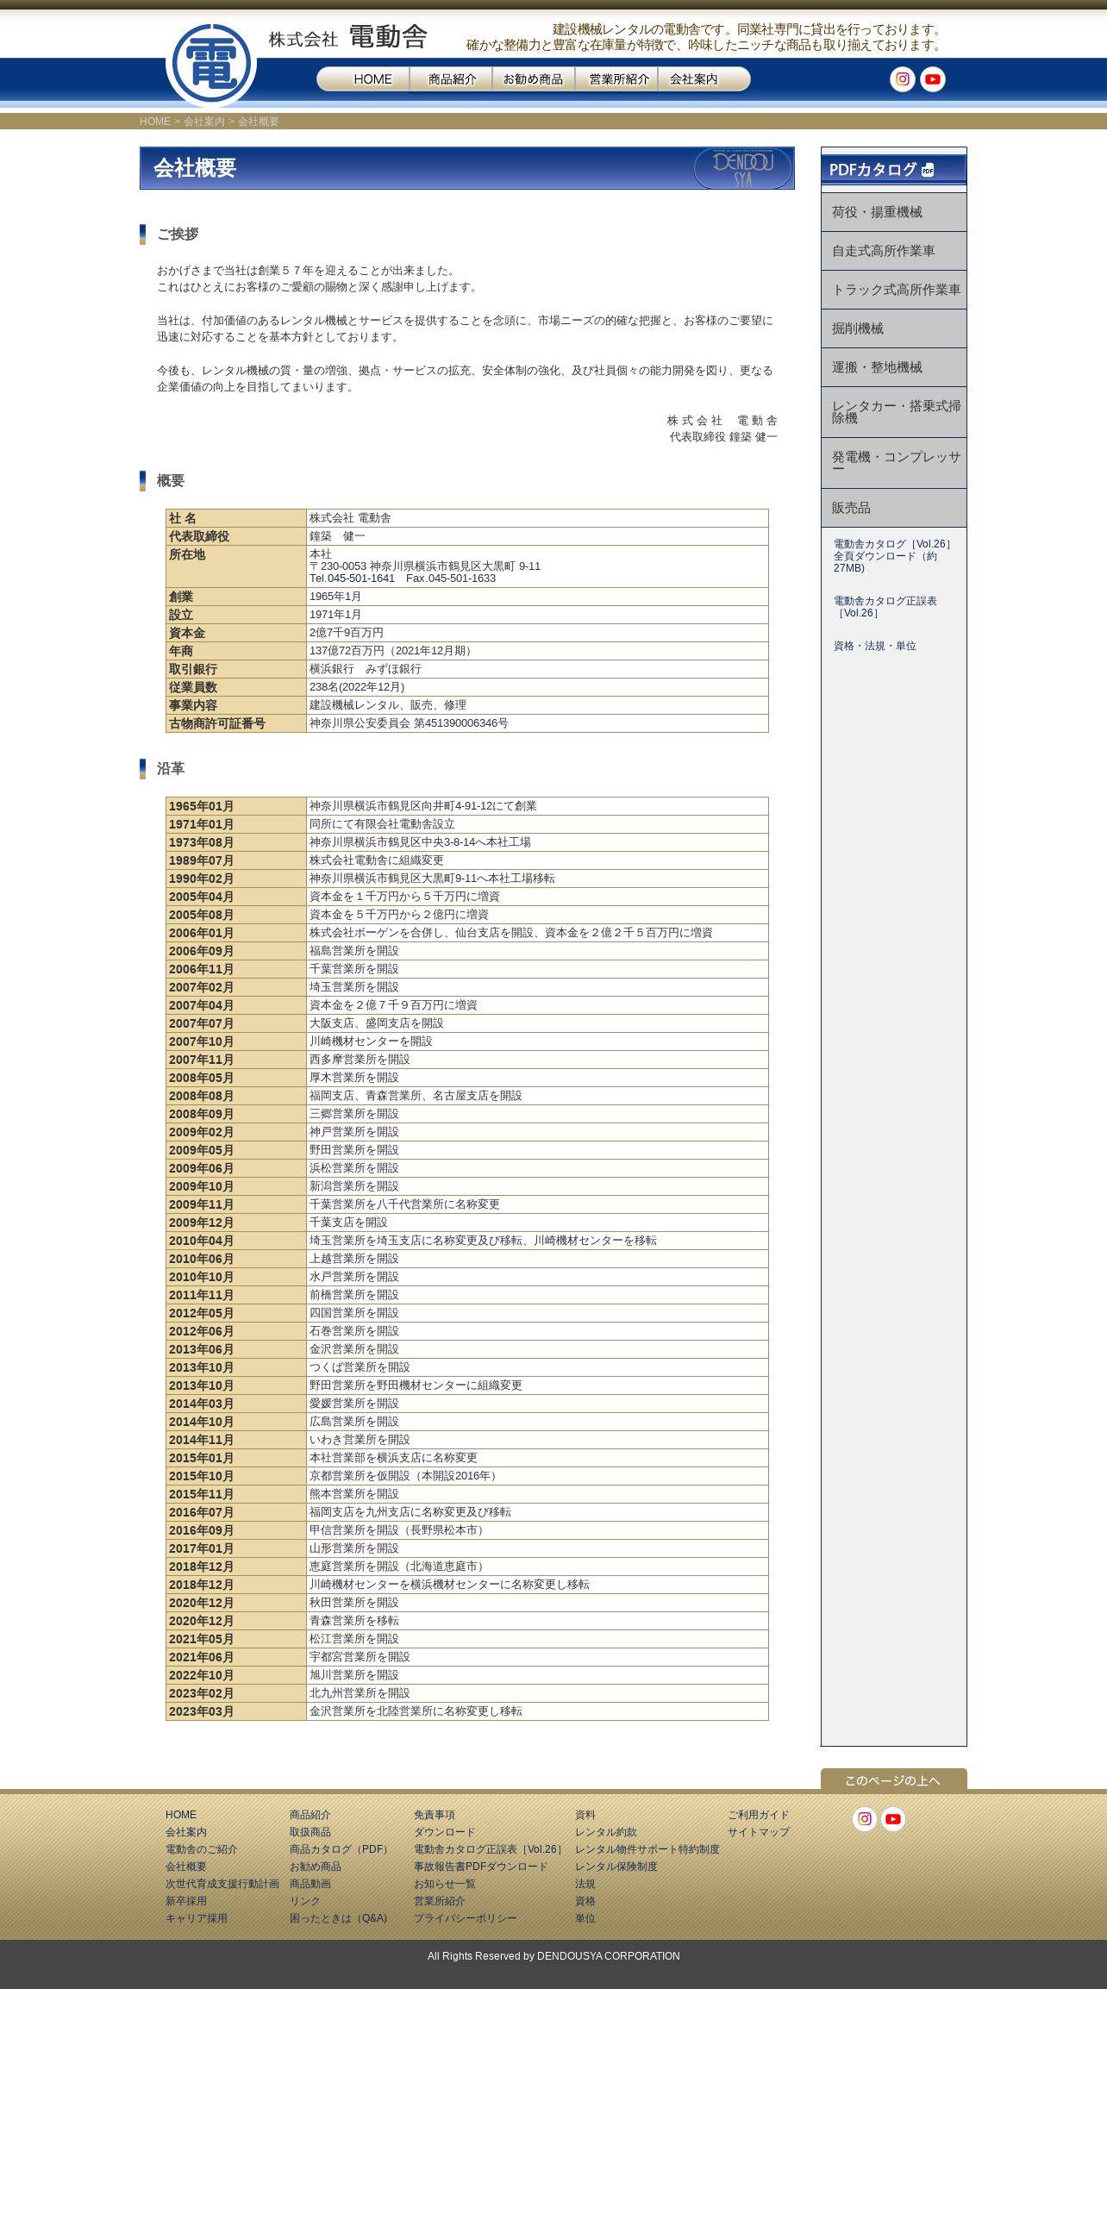Click このページの上へ button

(x=894, y=1780)
